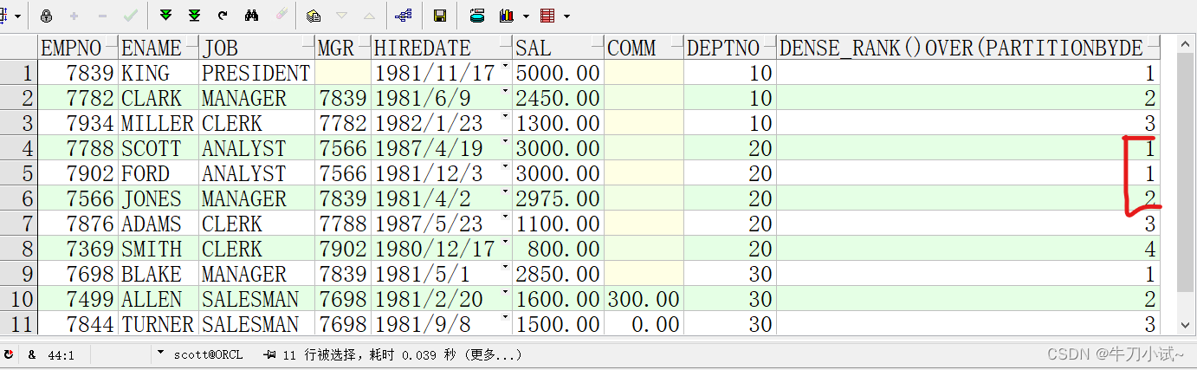This screenshot has height=370, width=1197.
Task: Click the 800.00 salary cell
Action: [558, 249]
